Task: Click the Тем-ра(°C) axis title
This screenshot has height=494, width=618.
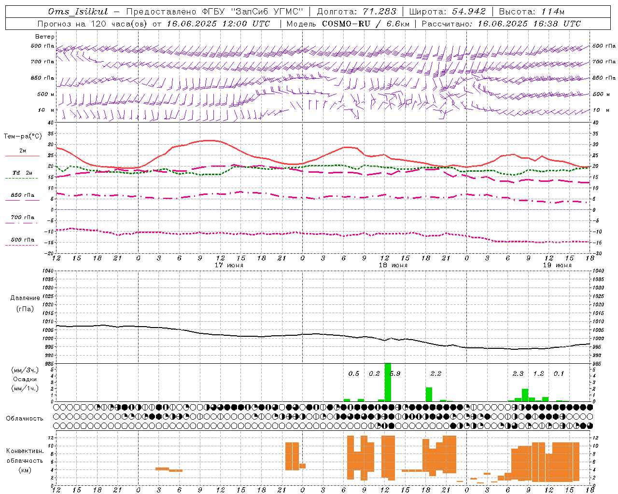Action: (x=23, y=137)
